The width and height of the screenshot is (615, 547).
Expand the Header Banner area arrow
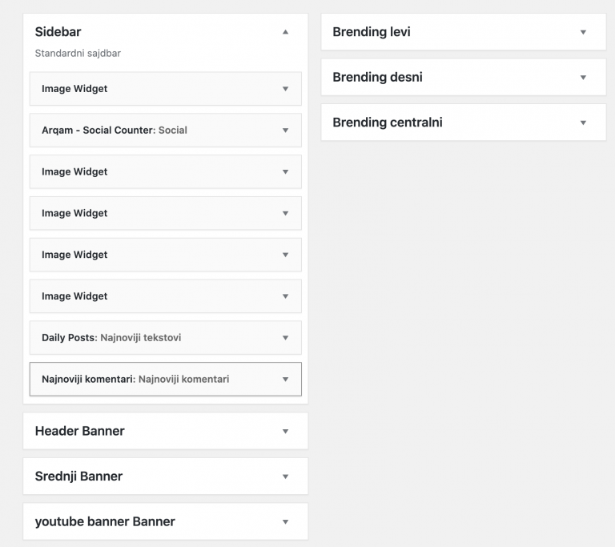286,431
